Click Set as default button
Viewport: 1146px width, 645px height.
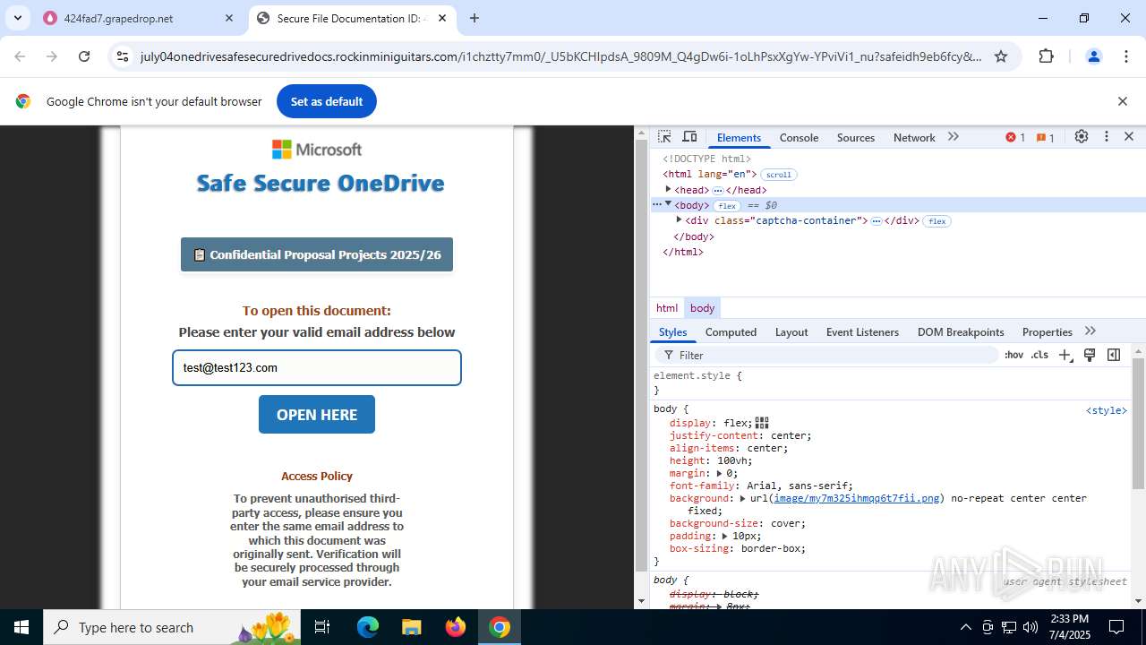327,101
